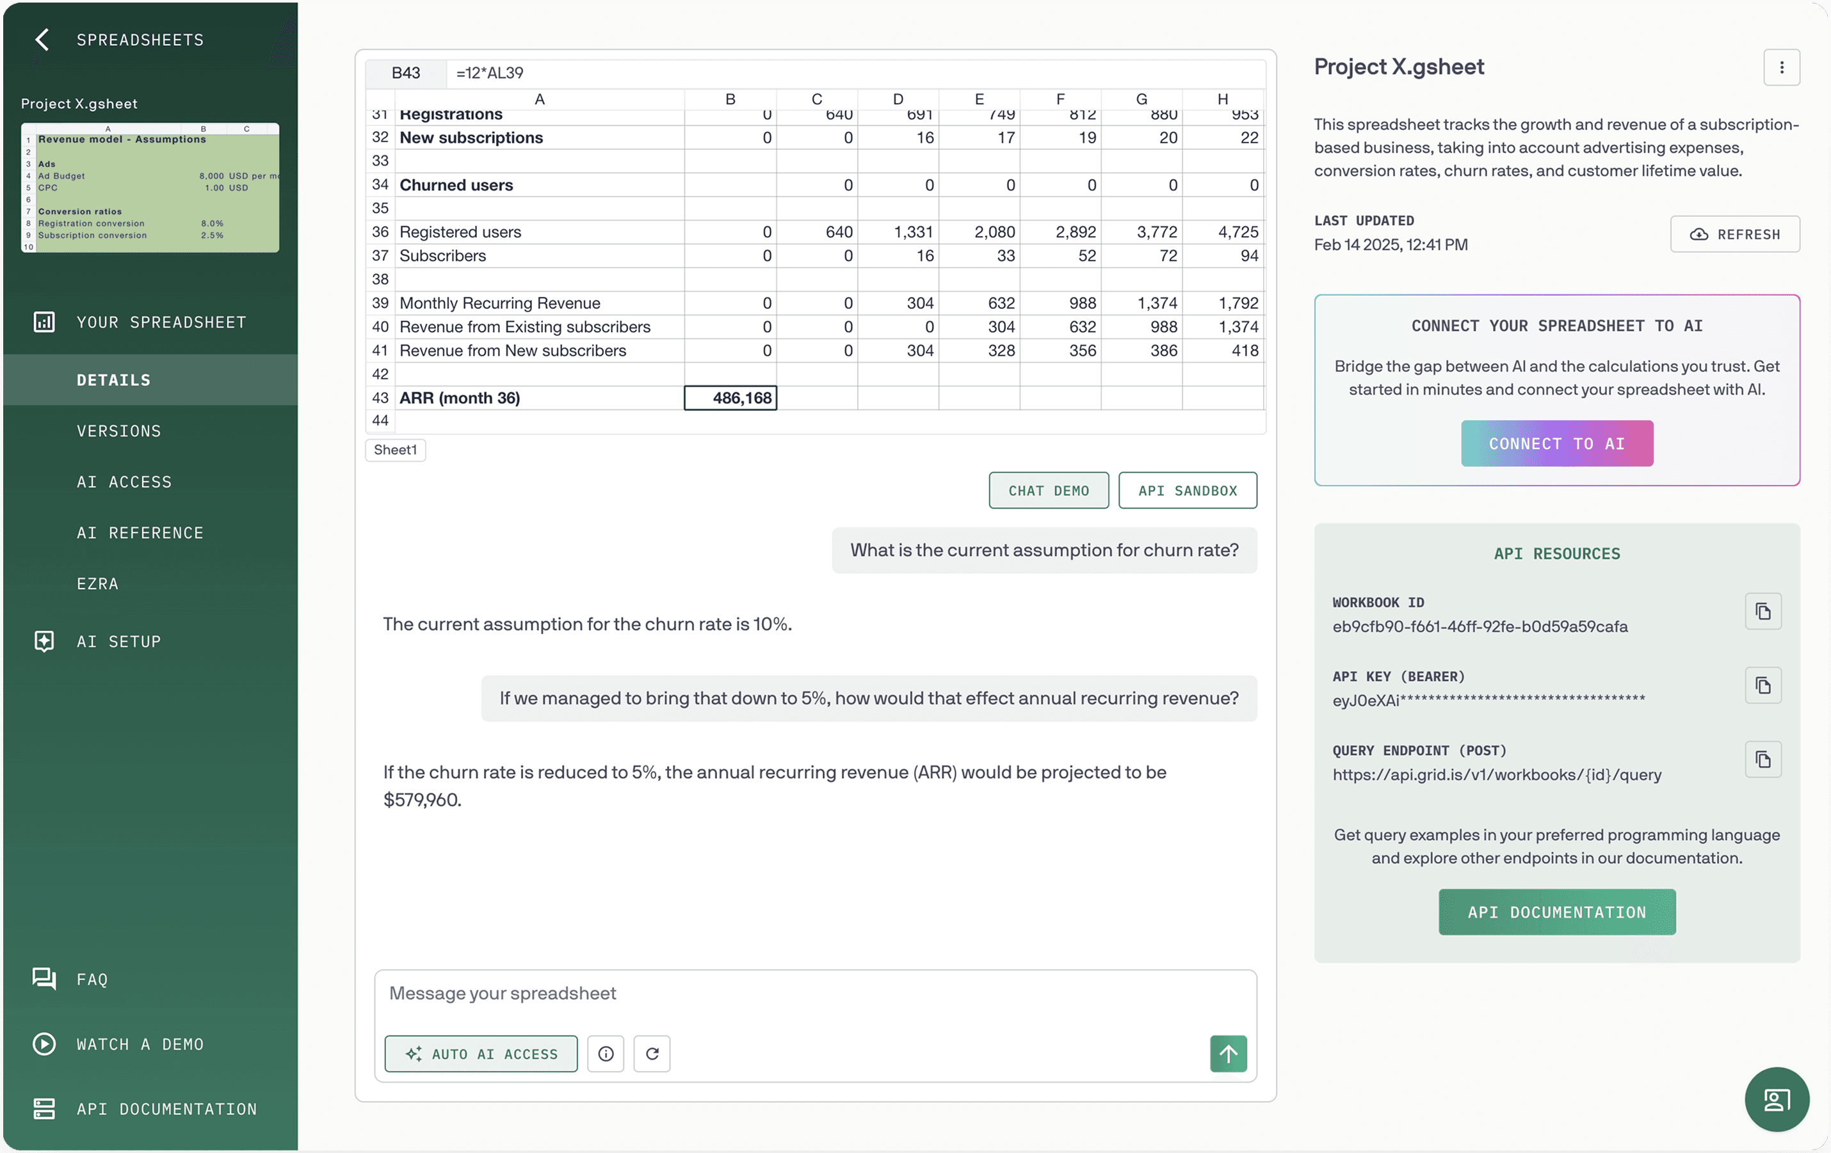1831x1153 pixels.
Task: Refresh the spreadsheet data
Action: (1734, 235)
